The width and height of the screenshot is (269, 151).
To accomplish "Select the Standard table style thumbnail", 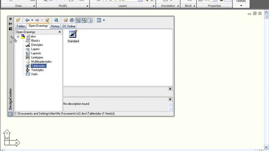I will 73,36.
